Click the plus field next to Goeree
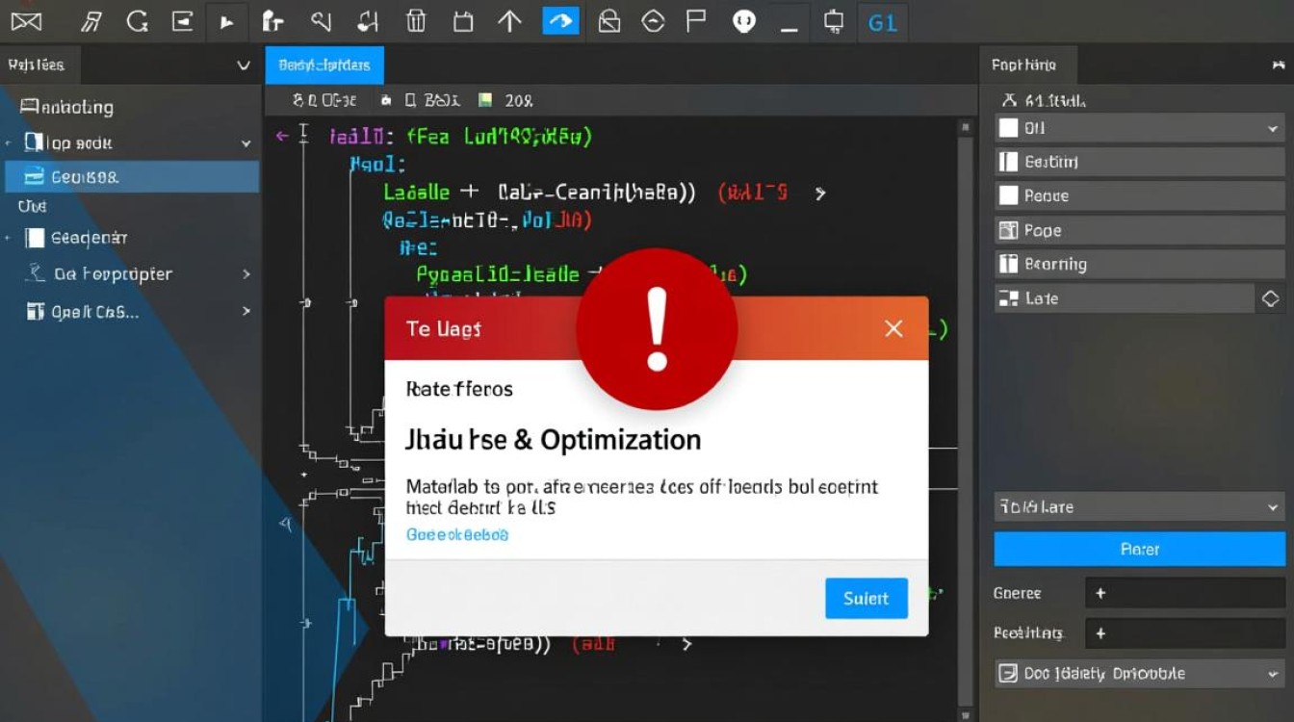 [1185, 593]
